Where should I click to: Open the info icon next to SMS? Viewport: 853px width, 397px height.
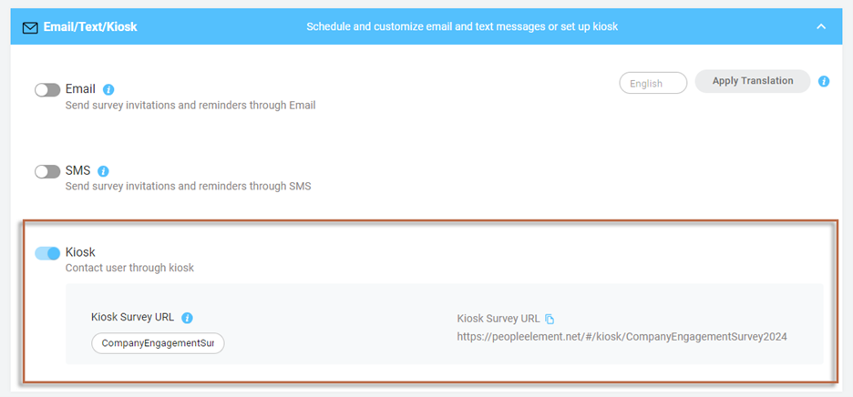[x=103, y=171]
